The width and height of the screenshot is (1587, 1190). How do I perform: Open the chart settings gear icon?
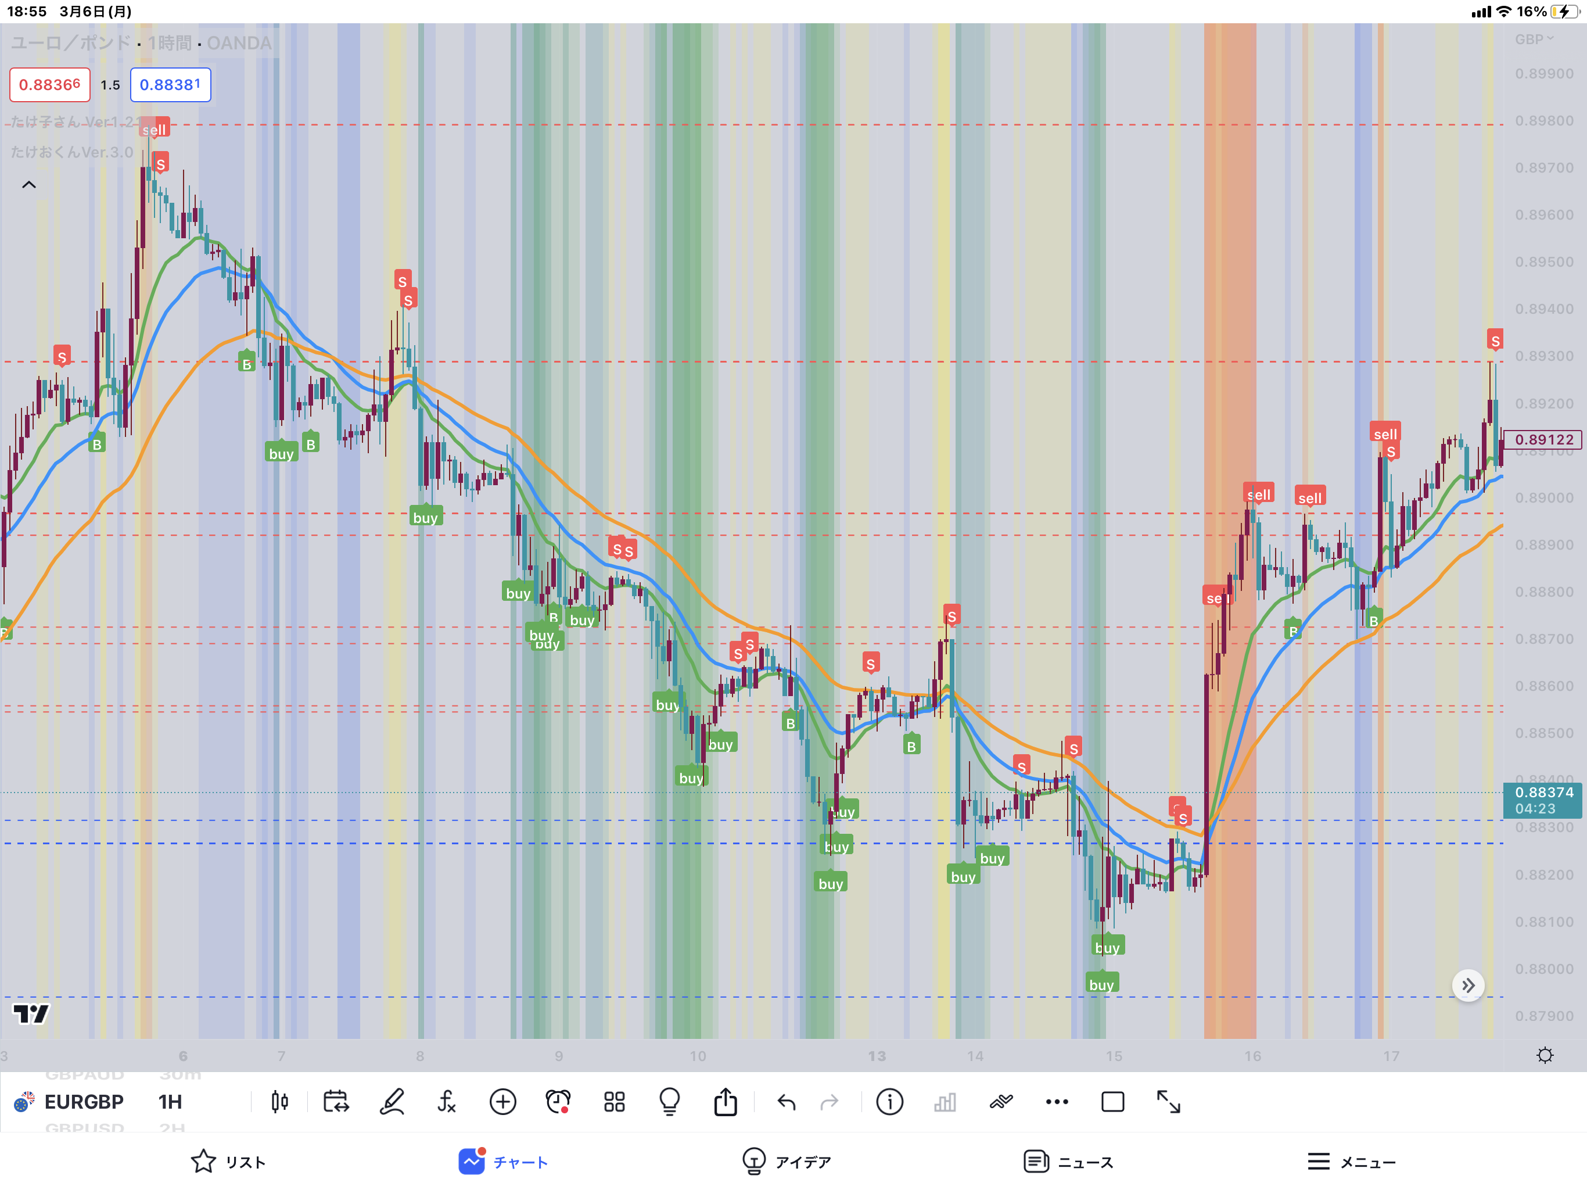coord(1545,1055)
